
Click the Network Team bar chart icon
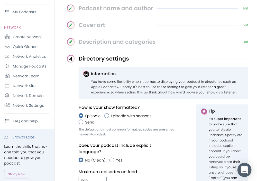pyautogui.click(x=7, y=76)
